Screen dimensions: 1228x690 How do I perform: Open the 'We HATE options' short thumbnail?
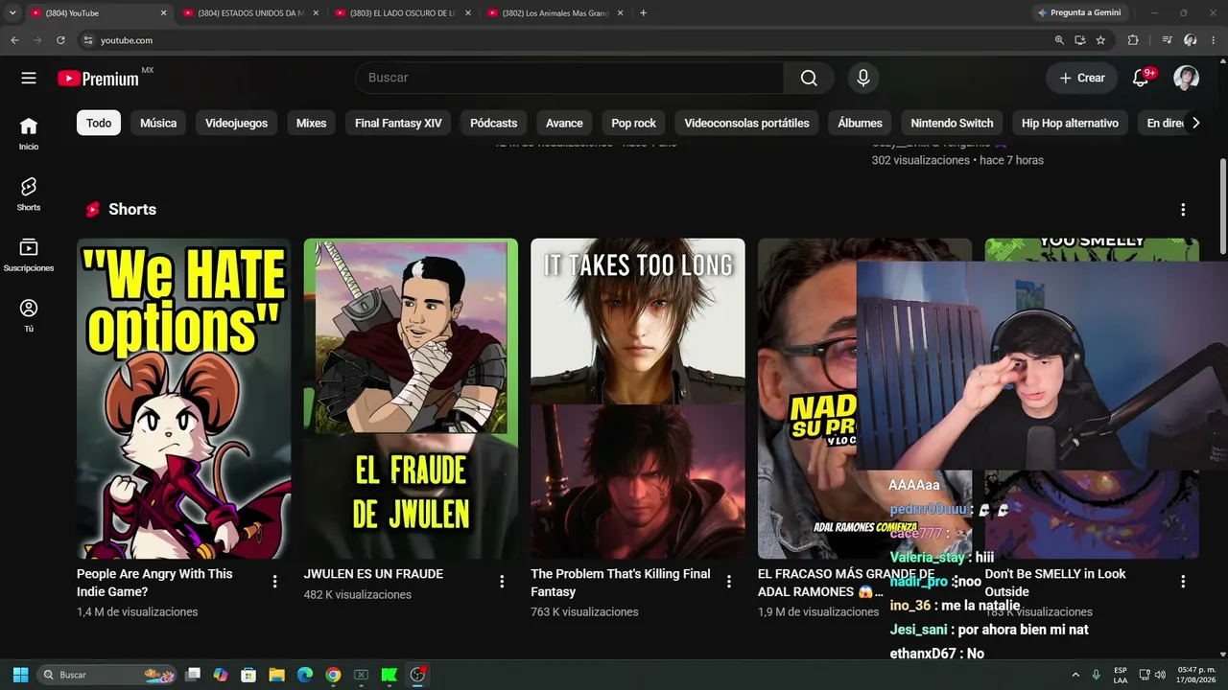click(183, 399)
